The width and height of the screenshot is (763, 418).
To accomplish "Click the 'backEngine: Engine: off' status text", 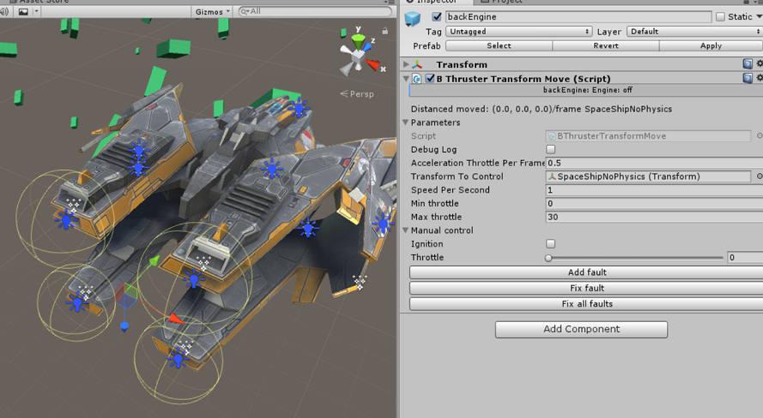I will coord(588,90).
